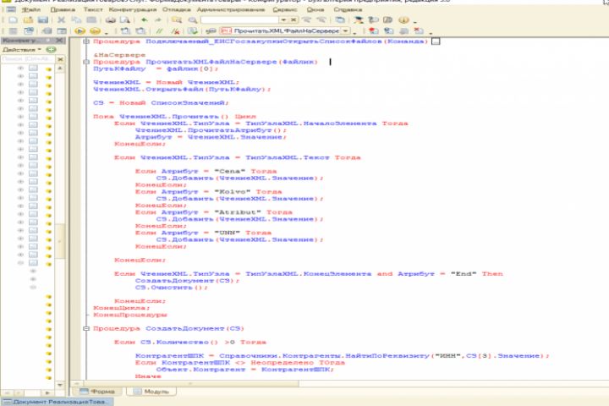The width and height of the screenshot is (609, 406).
Task: Click the code line "&НаСервере"
Action: point(119,55)
